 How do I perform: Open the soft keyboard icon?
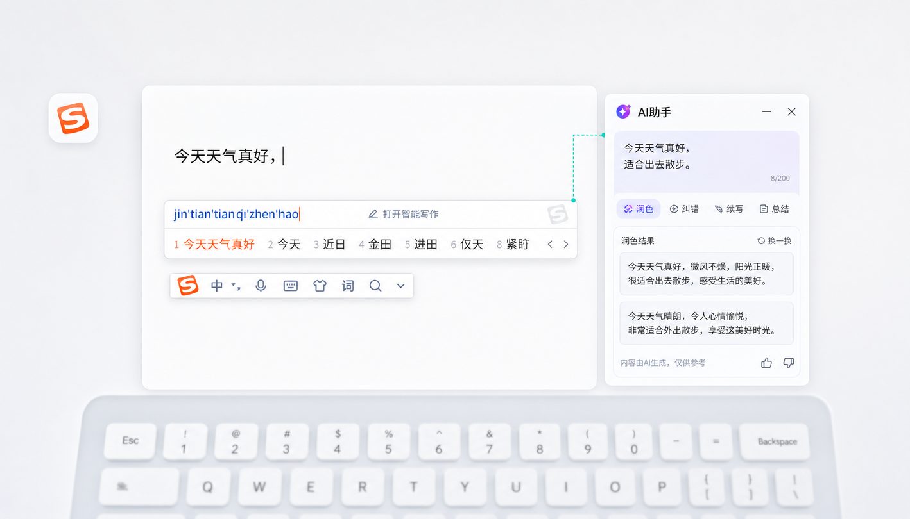pos(291,286)
